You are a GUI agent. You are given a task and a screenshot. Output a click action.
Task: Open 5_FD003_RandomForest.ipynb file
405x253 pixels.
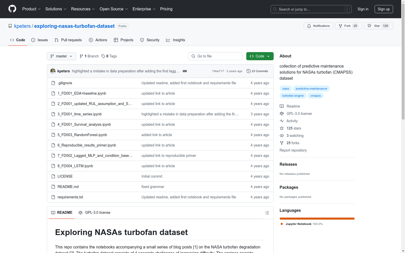coord(82,135)
